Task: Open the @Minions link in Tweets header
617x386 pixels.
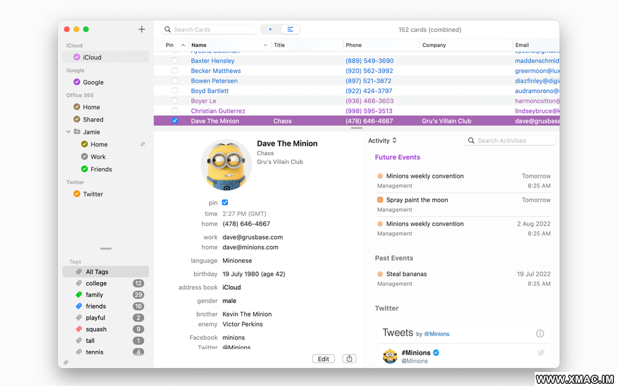Action: (x=437, y=334)
